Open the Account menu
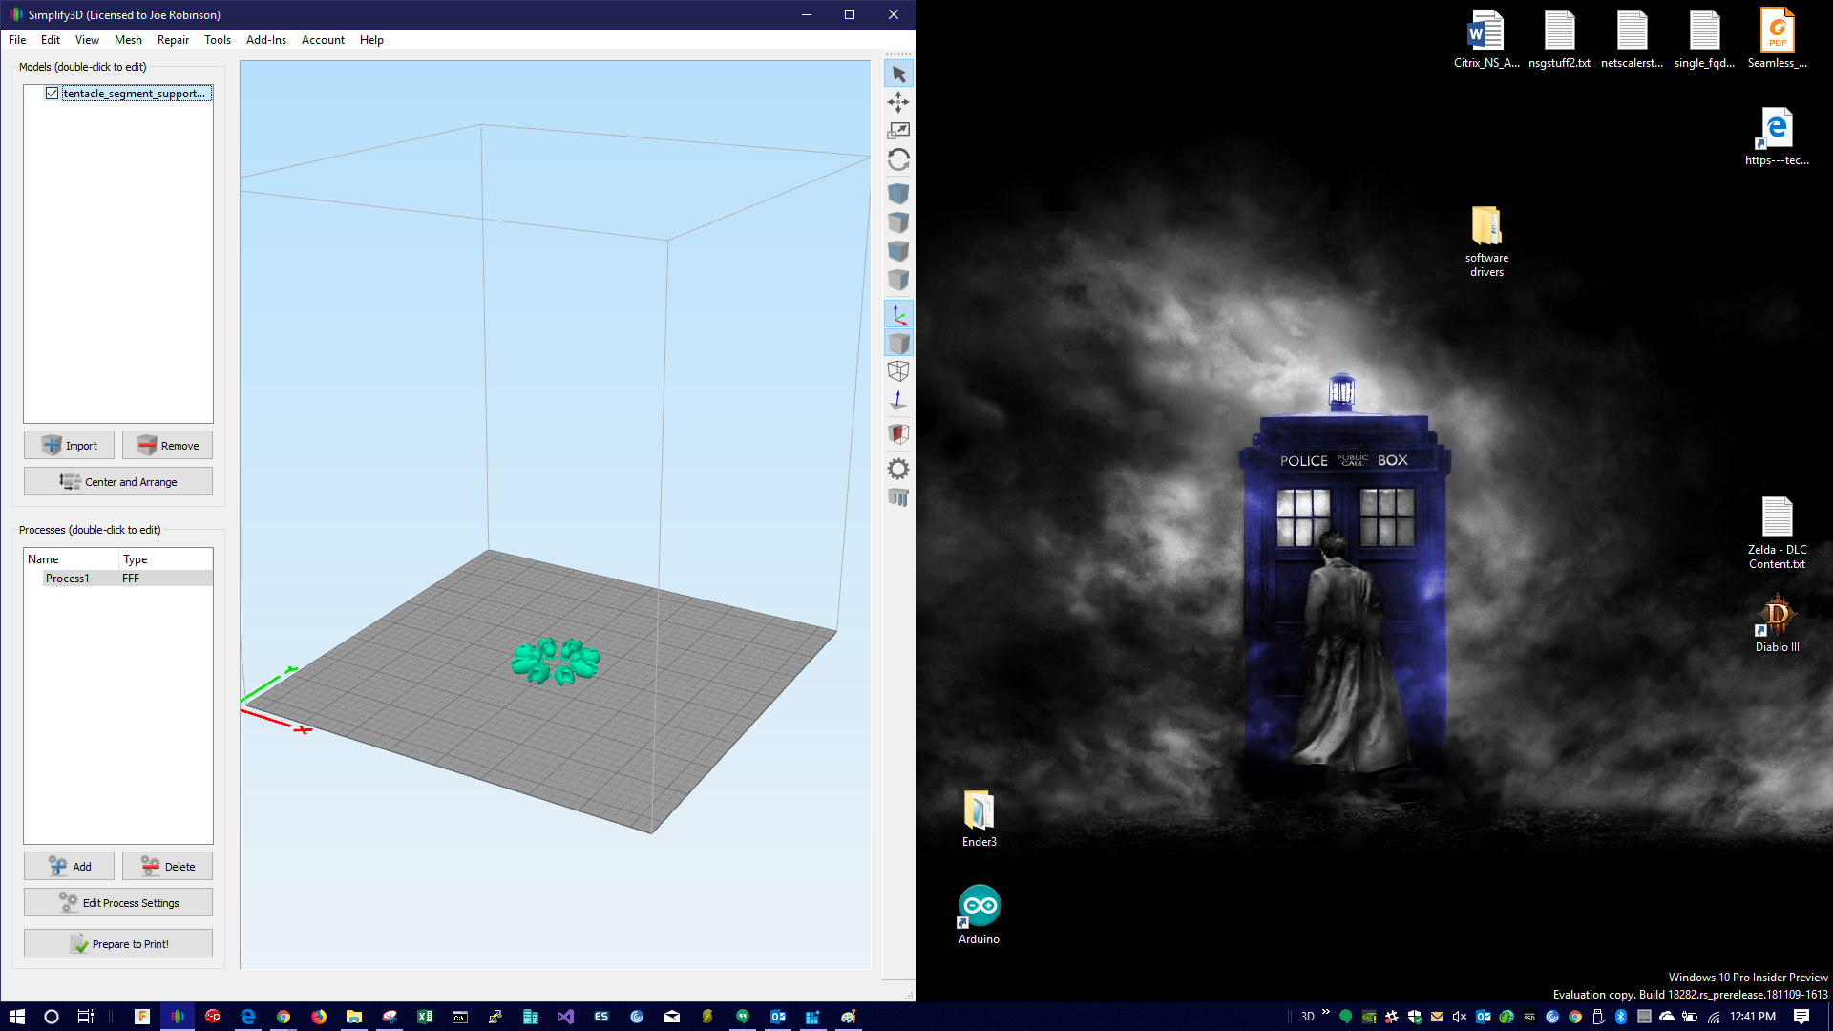The width and height of the screenshot is (1833, 1031). coord(323,40)
